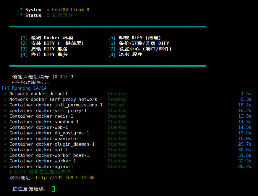This screenshot has width=258, height=196.
Task: Click the Healthy status of docker-db_postgres-1
Action: tap(117, 133)
